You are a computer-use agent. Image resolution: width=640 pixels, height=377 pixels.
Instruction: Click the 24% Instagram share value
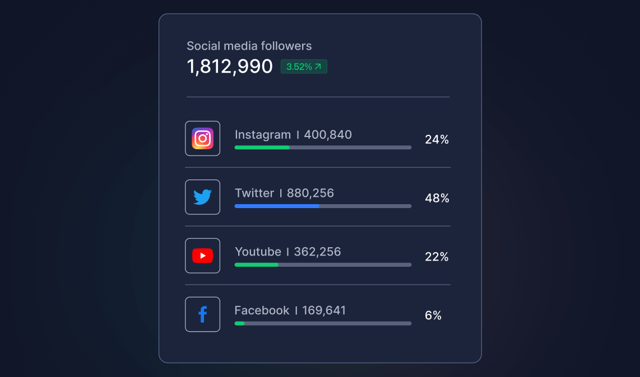point(437,140)
